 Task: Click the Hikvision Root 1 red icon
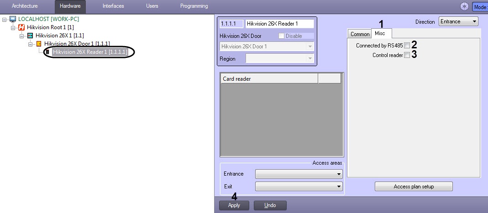tap(21, 27)
